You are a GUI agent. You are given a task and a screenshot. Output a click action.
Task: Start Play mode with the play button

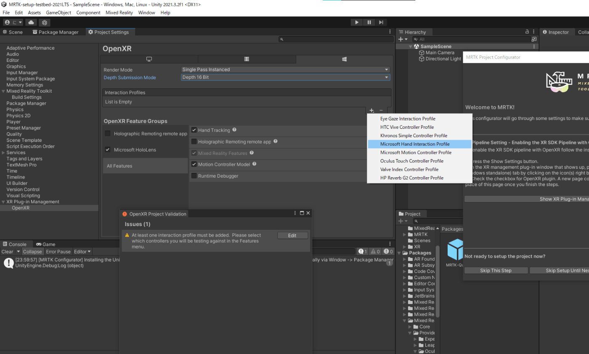357,22
